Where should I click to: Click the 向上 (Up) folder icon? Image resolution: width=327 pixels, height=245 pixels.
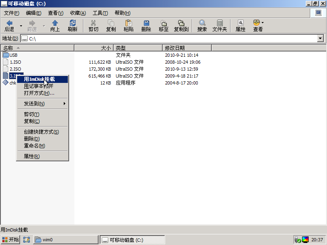(55, 25)
